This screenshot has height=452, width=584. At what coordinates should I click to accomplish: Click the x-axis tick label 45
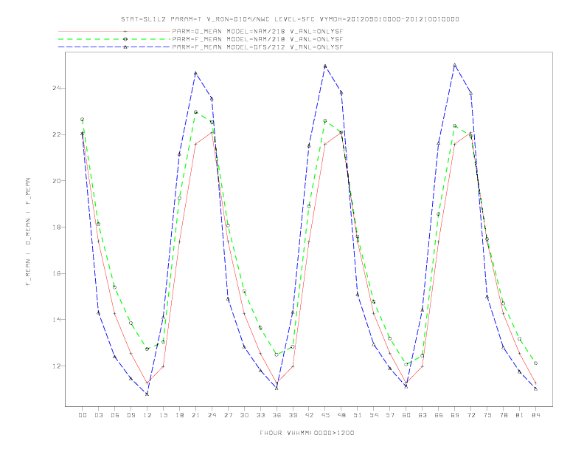[325, 415]
